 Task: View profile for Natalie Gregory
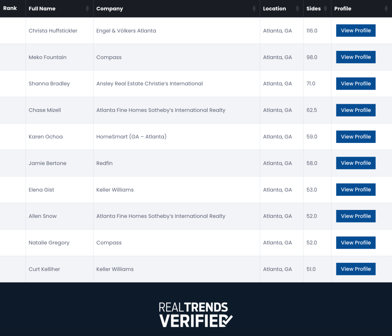356,243
